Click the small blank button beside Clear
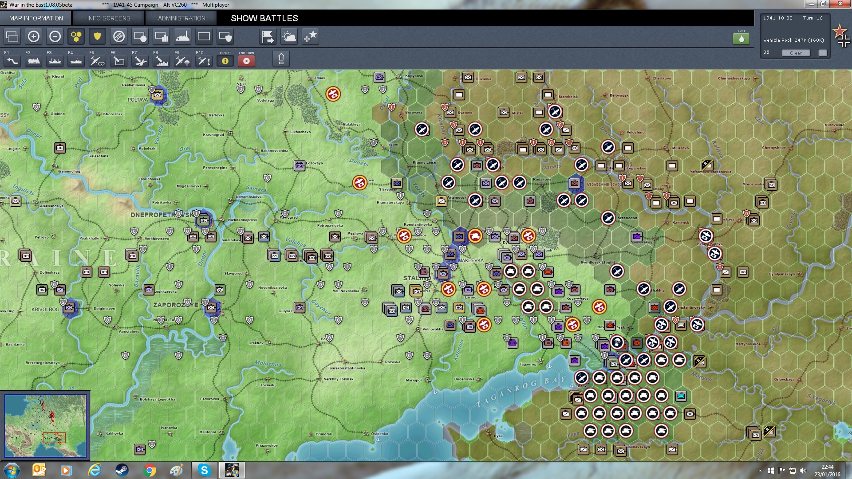Screen dimensions: 852x479 point(823,53)
